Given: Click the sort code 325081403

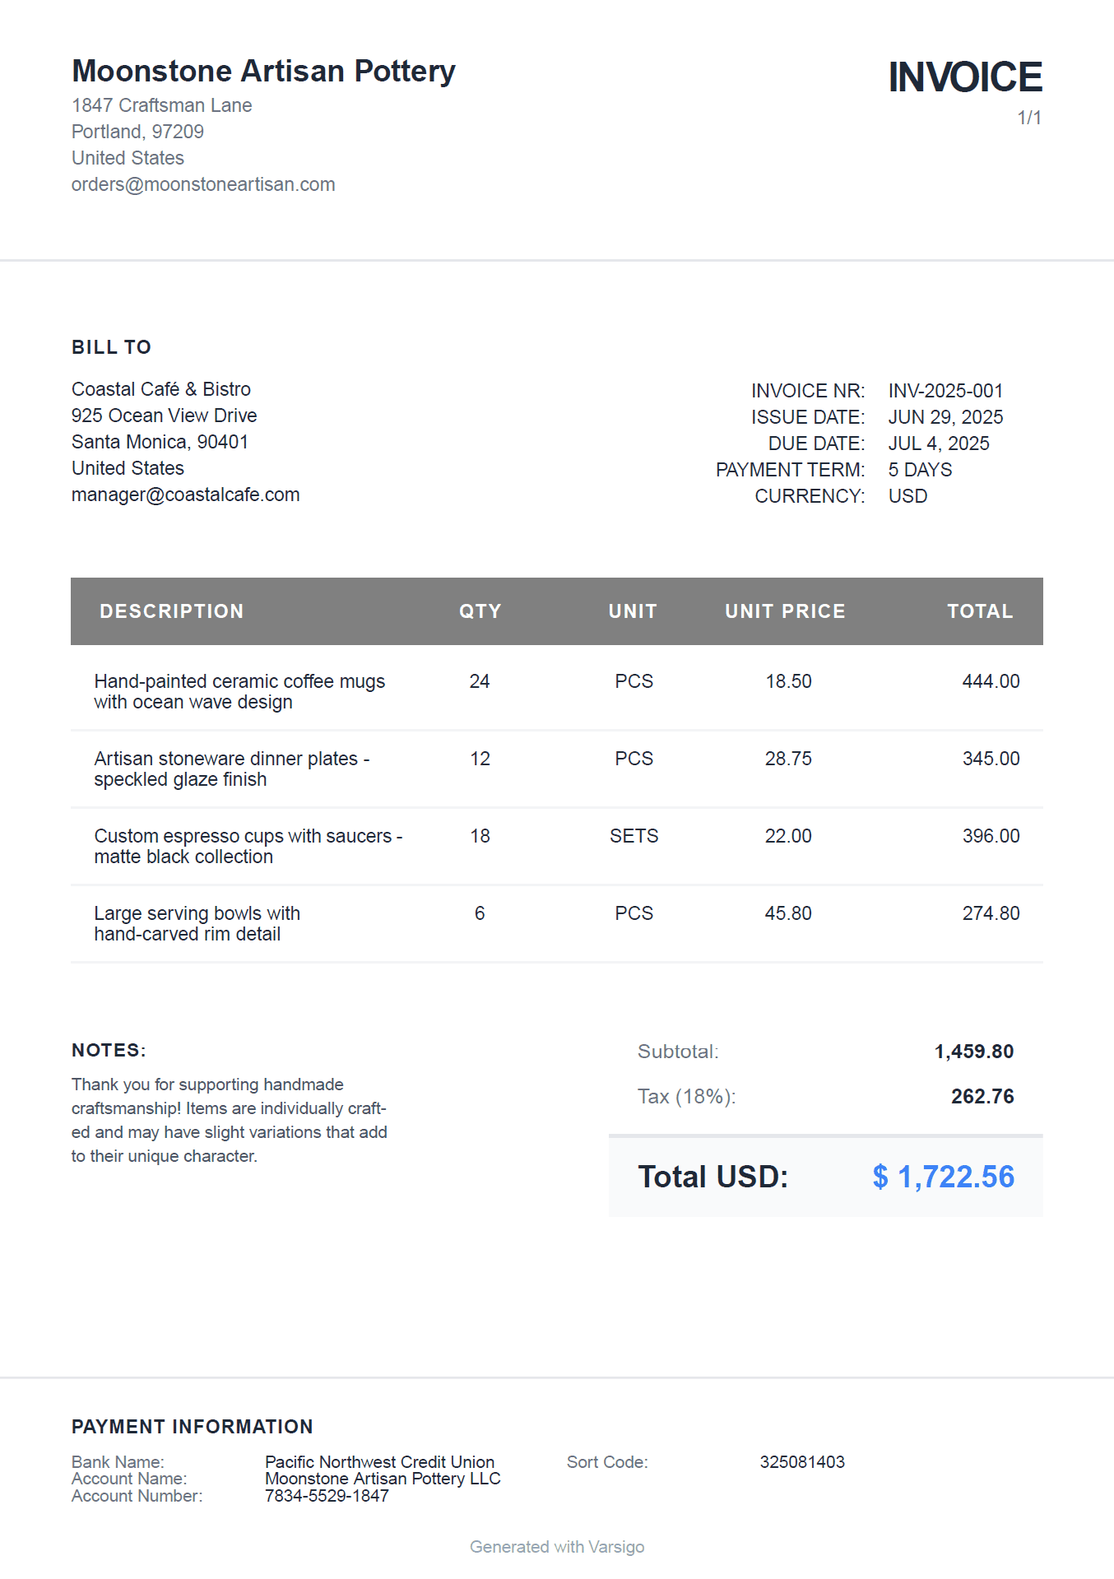Looking at the screenshot, I should (801, 1462).
